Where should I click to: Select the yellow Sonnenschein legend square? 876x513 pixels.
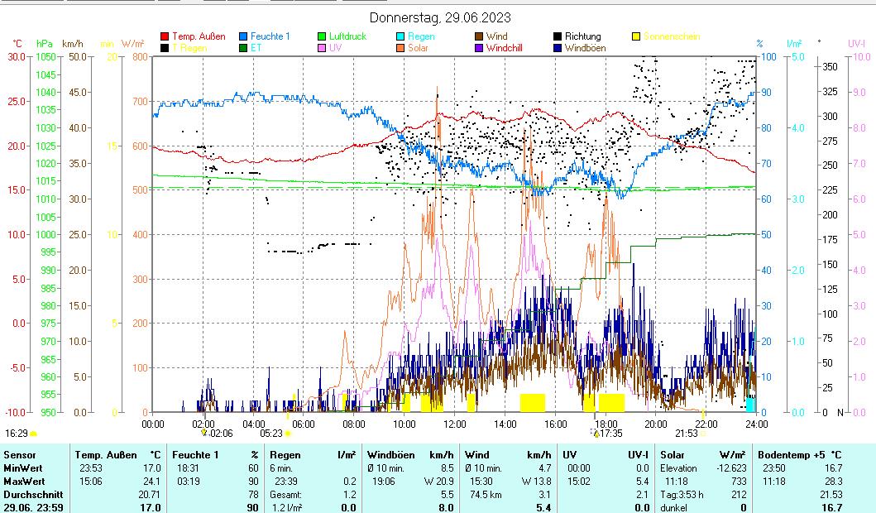pos(636,36)
